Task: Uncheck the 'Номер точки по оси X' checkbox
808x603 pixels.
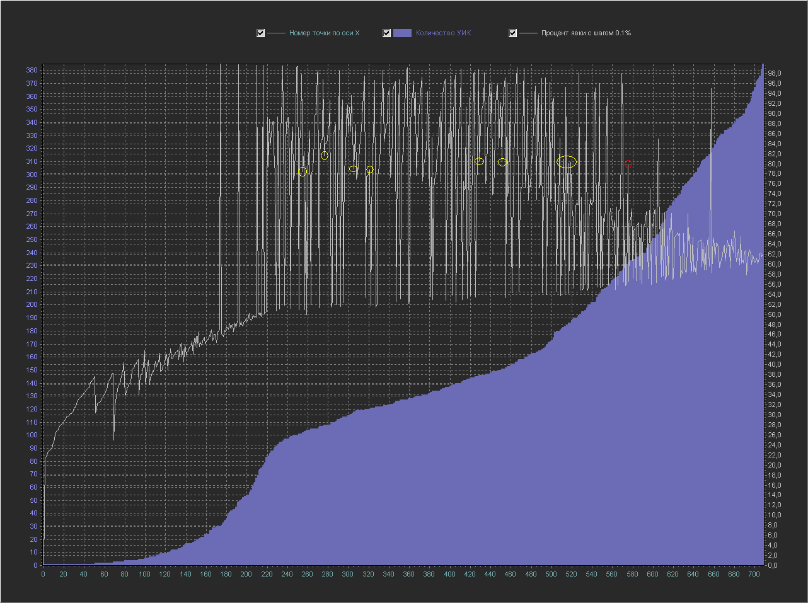Action: (x=261, y=33)
